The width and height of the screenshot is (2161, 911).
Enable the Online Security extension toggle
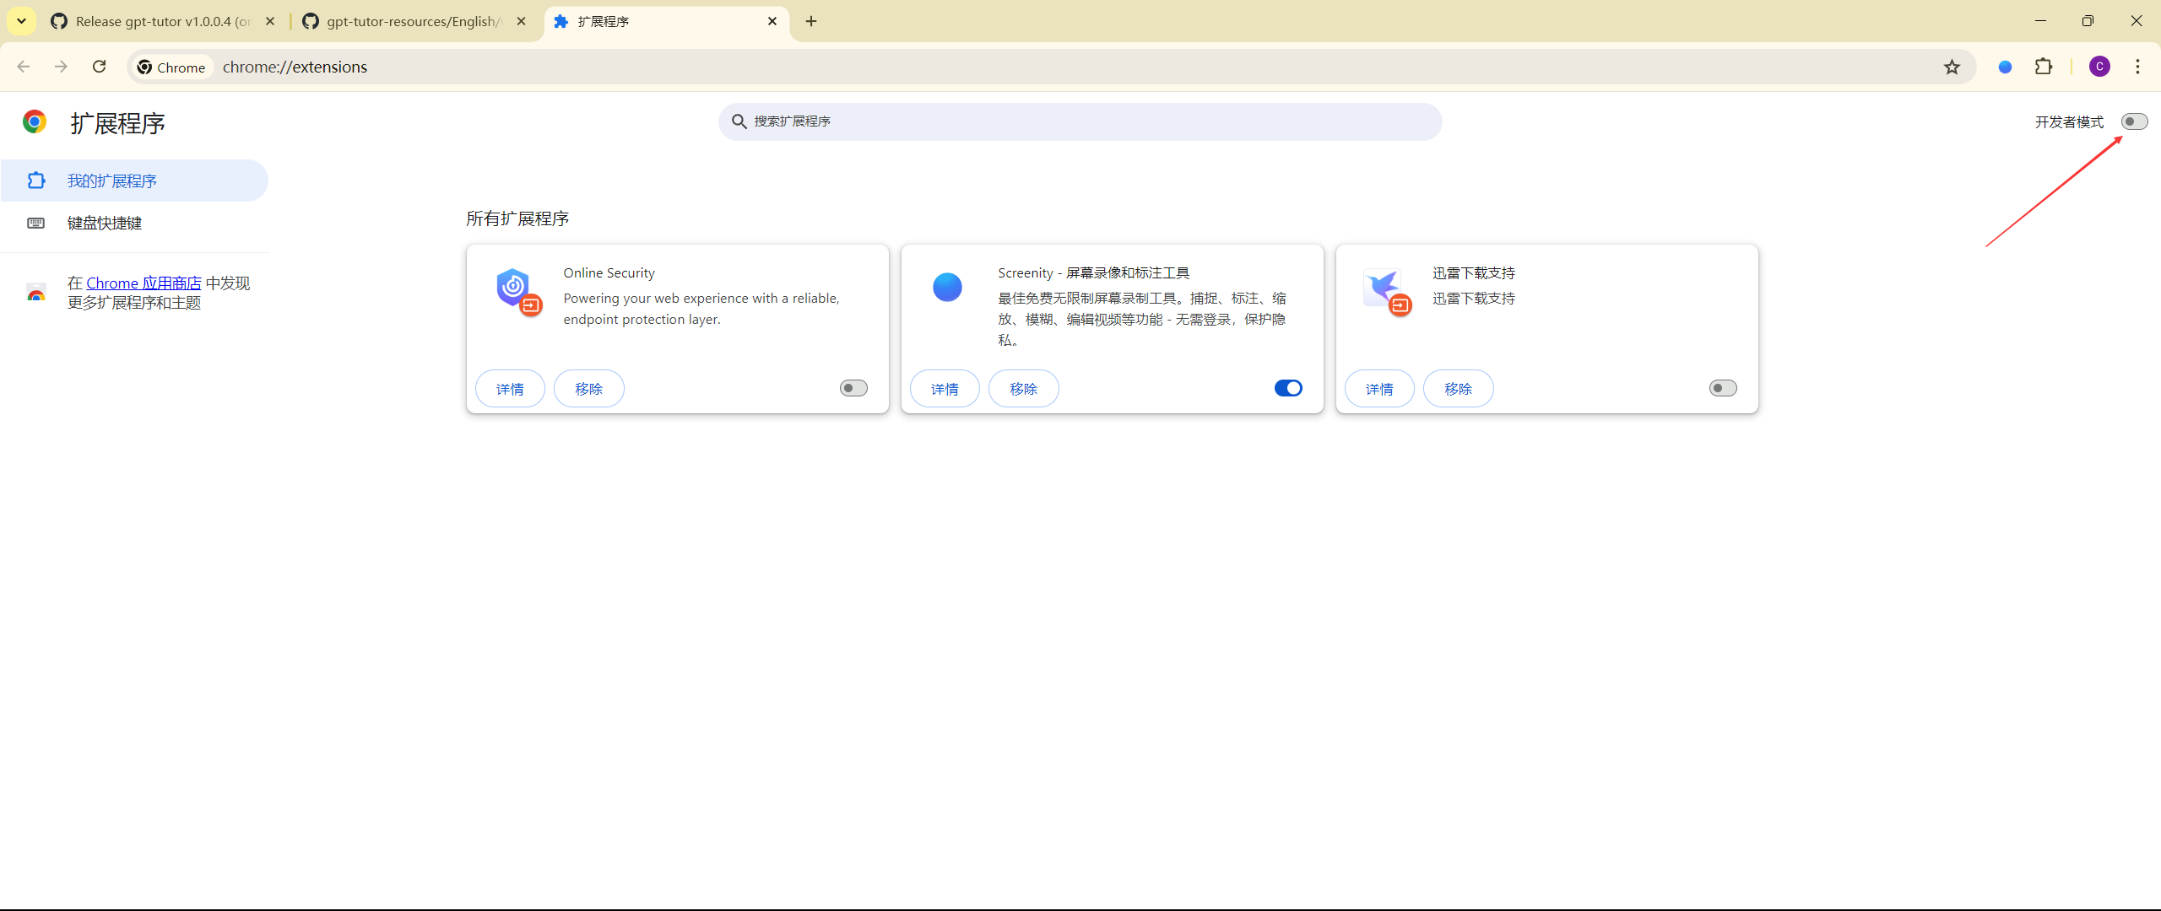tap(853, 388)
